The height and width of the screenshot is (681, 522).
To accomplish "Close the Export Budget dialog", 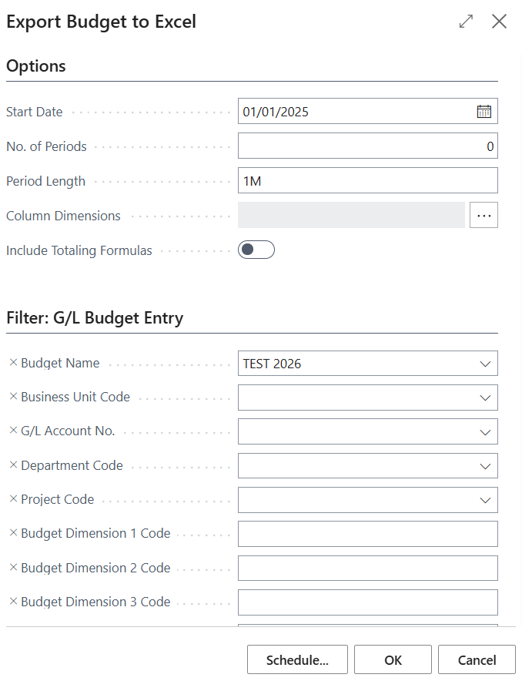I will [499, 22].
